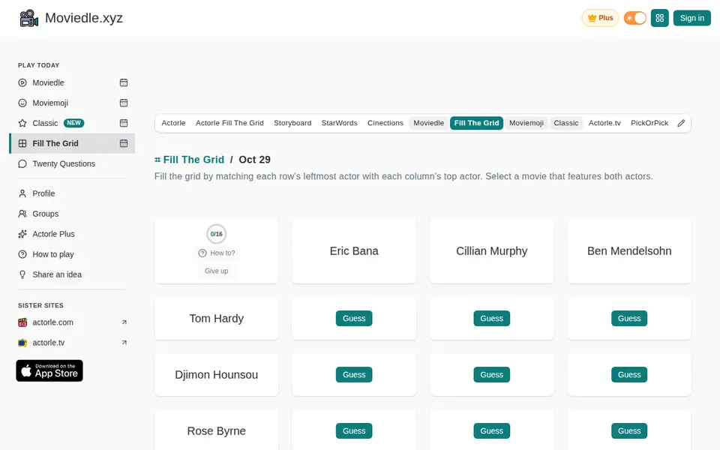
Task: Guess Tom Hardy and Ben Mendelsohn movie
Action: click(x=629, y=318)
